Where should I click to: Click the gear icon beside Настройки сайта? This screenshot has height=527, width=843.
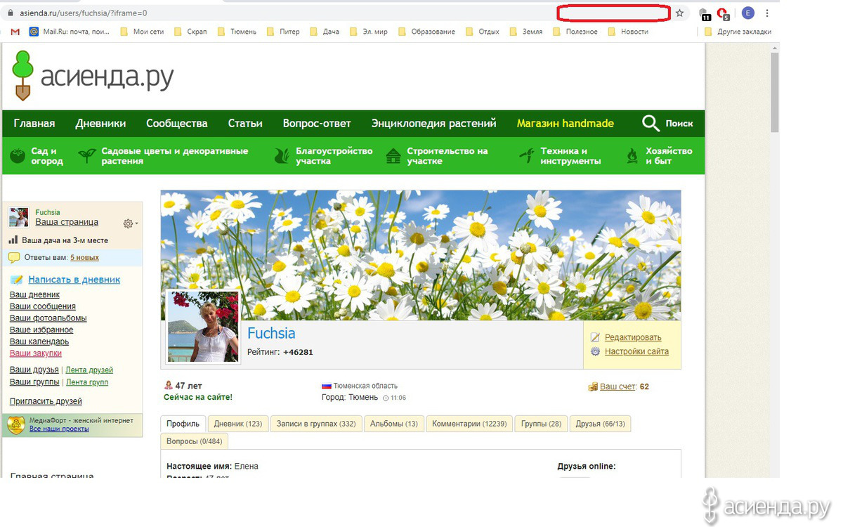(x=596, y=351)
